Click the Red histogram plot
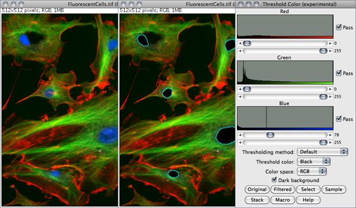Screen dimensions: 356x208 (285, 27)
